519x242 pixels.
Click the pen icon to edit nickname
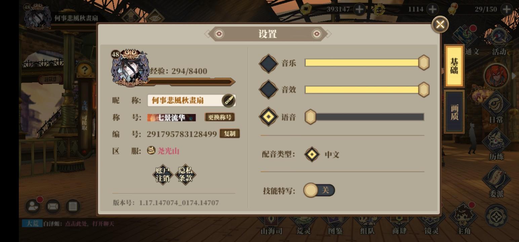(x=228, y=100)
